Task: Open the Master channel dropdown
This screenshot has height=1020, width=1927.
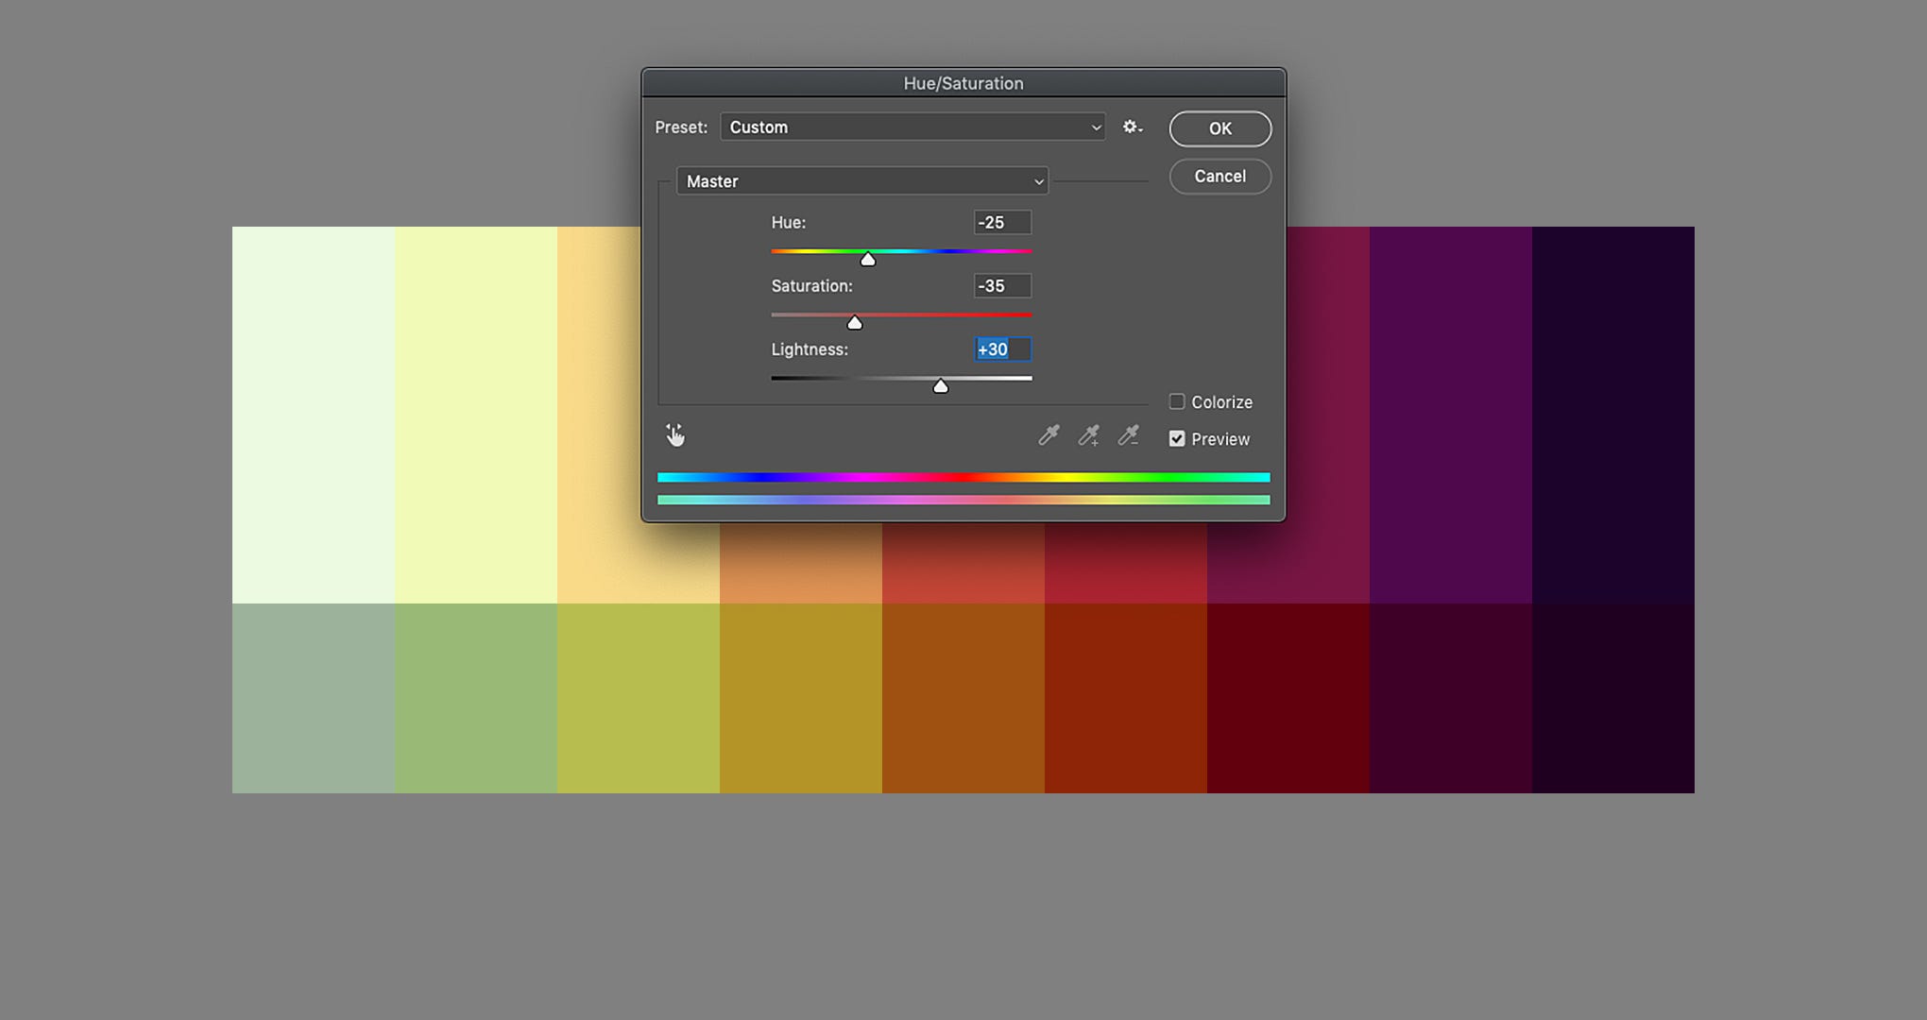Action: pyautogui.click(x=861, y=180)
